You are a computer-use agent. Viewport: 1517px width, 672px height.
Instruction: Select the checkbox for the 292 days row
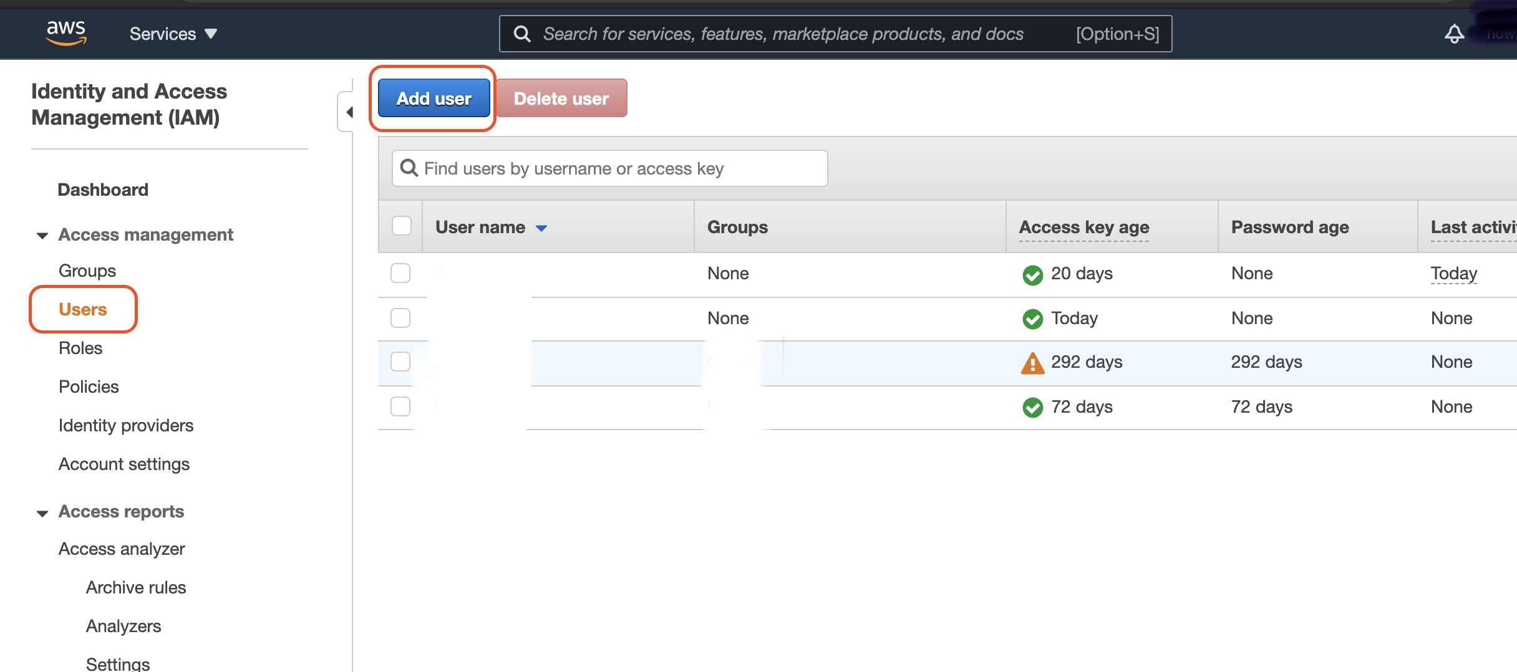click(400, 362)
